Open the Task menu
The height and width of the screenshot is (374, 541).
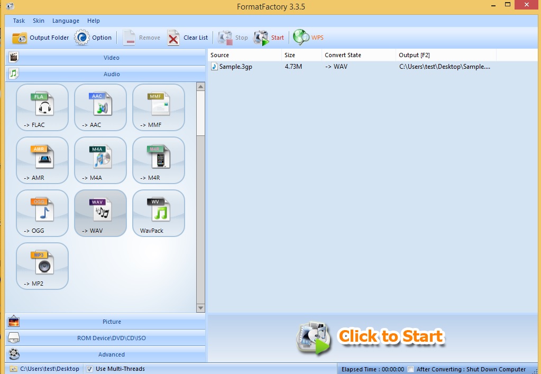click(19, 21)
